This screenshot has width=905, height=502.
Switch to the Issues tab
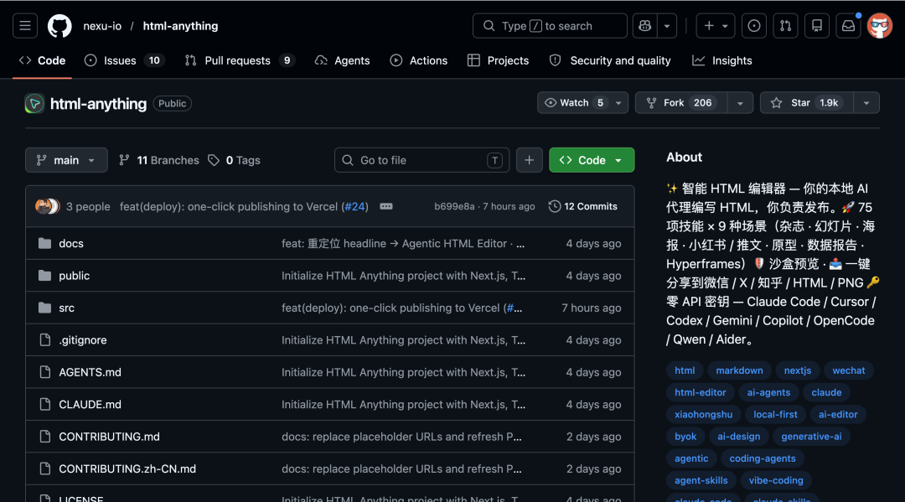pyautogui.click(x=125, y=60)
